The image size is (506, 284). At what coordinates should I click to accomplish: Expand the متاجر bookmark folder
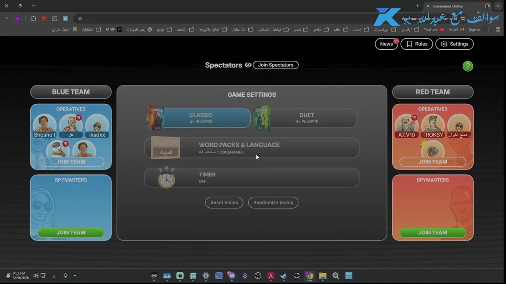321,30
